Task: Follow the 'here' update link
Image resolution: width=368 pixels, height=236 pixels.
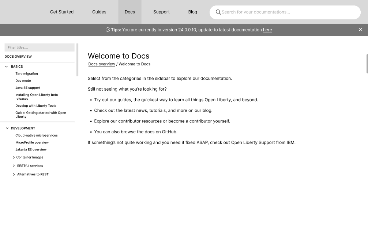Action: pos(267,30)
